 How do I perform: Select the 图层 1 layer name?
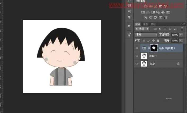(153, 56)
